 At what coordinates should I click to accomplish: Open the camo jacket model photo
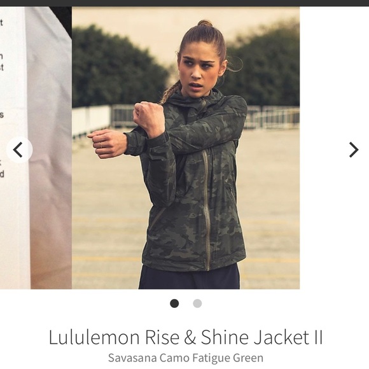pyautogui.click(x=186, y=148)
